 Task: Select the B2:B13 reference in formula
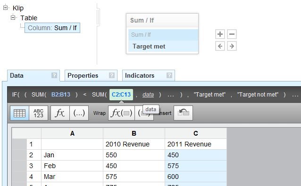[x=61, y=95]
